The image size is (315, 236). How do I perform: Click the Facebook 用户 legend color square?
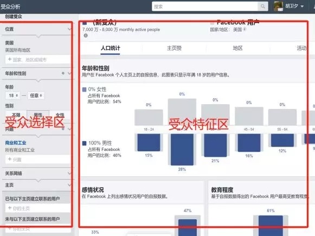[212, 23]
